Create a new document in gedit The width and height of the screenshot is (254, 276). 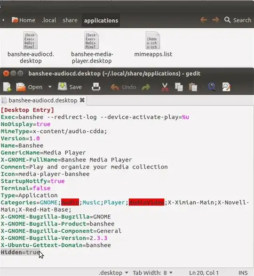coord(7,87)
